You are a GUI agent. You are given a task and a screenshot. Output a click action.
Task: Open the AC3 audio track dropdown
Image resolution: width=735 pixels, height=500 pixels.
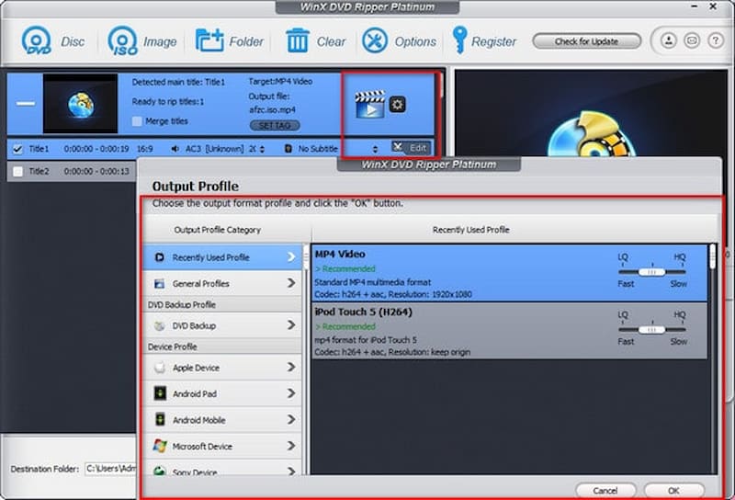[262, 149]
